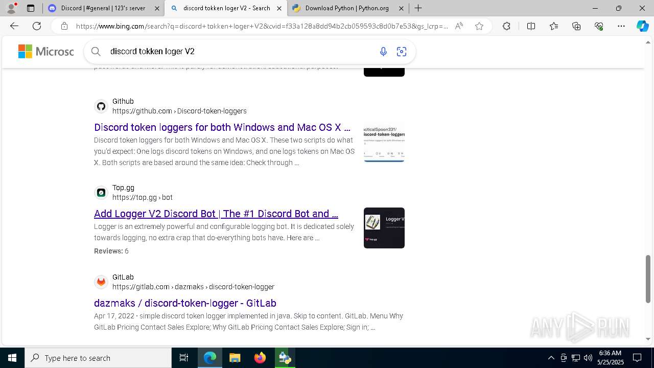
Task: Toggle split screen view
Action: (531, 26)
